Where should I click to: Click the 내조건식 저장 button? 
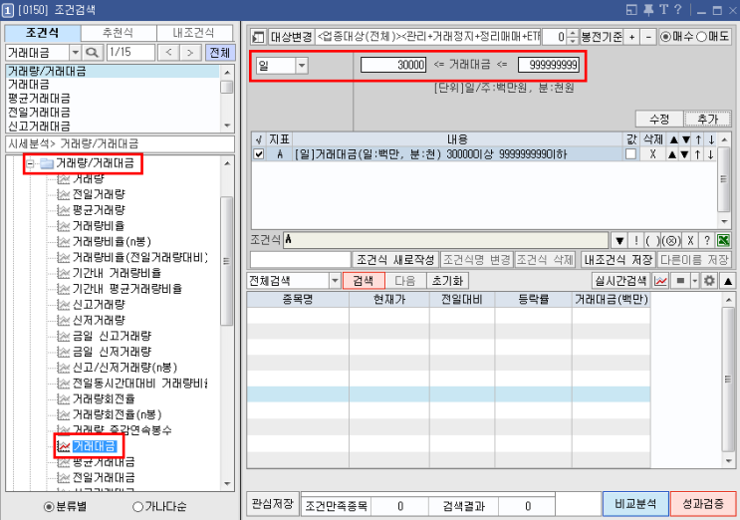tap(618, 260)
